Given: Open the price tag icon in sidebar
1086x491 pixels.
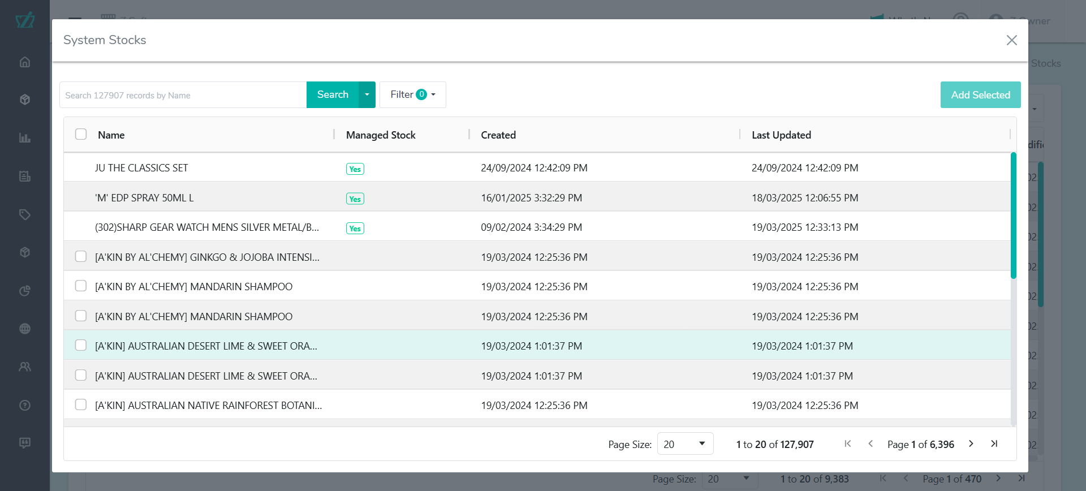Looking at the screenshot, I should click(24, 214).
